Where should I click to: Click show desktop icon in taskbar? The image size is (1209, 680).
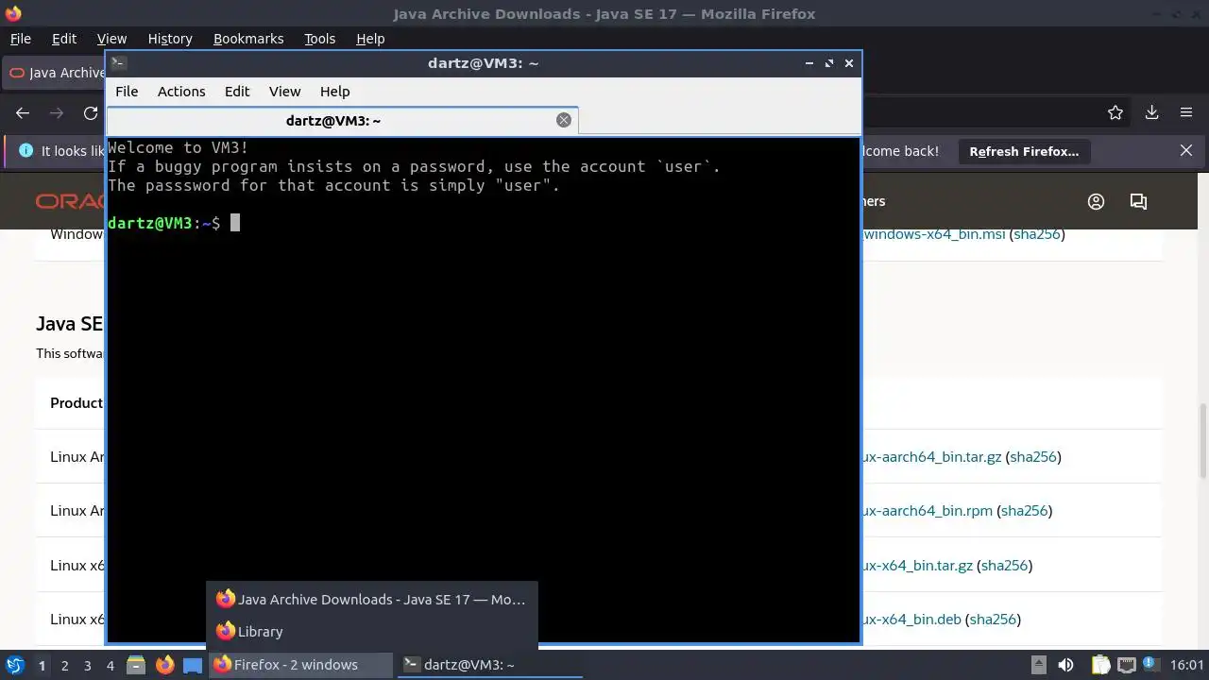click(193, 665)
